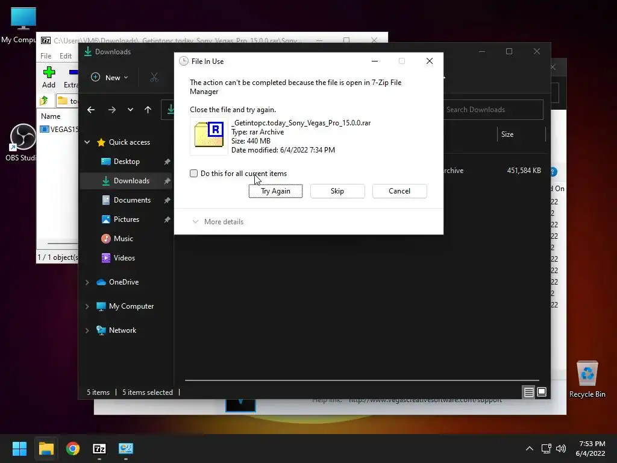617x463 pixels.
Task: Click 7-Zip up-folder icon
Action: tap(44, 101)
